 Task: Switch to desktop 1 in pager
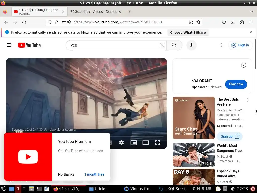pos(18,189)
